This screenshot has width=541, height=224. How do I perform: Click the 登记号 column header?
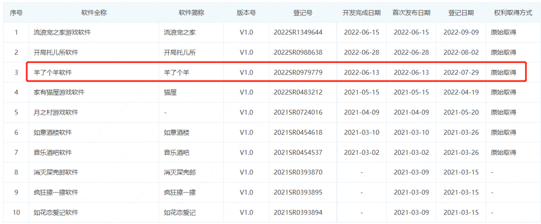[303, 13]
